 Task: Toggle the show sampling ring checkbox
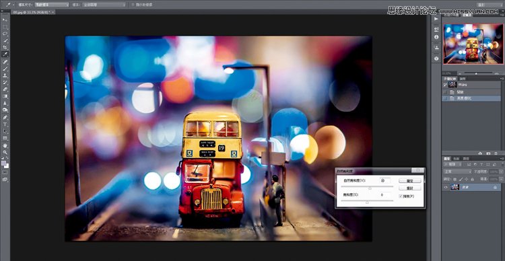pyautogui.click(x=133, y=5)
